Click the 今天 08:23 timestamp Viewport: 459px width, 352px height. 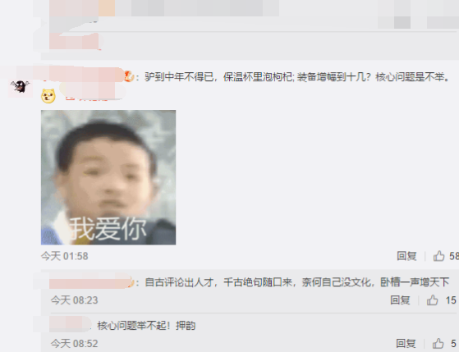[75, 300]
